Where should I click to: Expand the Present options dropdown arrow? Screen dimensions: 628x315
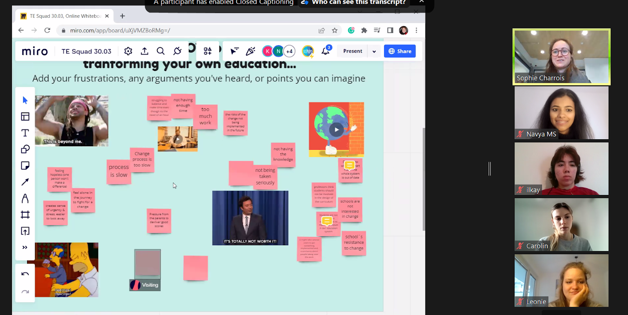[x=374, y=51]
